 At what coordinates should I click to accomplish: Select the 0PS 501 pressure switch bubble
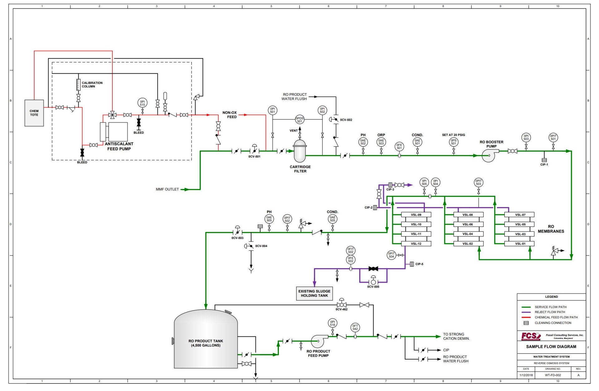(454, 142)
